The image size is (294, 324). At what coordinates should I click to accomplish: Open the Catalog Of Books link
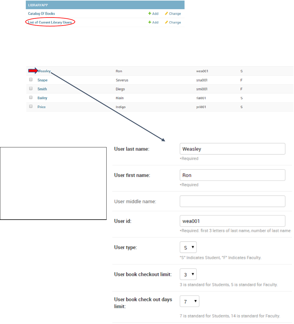click(42, 14)
